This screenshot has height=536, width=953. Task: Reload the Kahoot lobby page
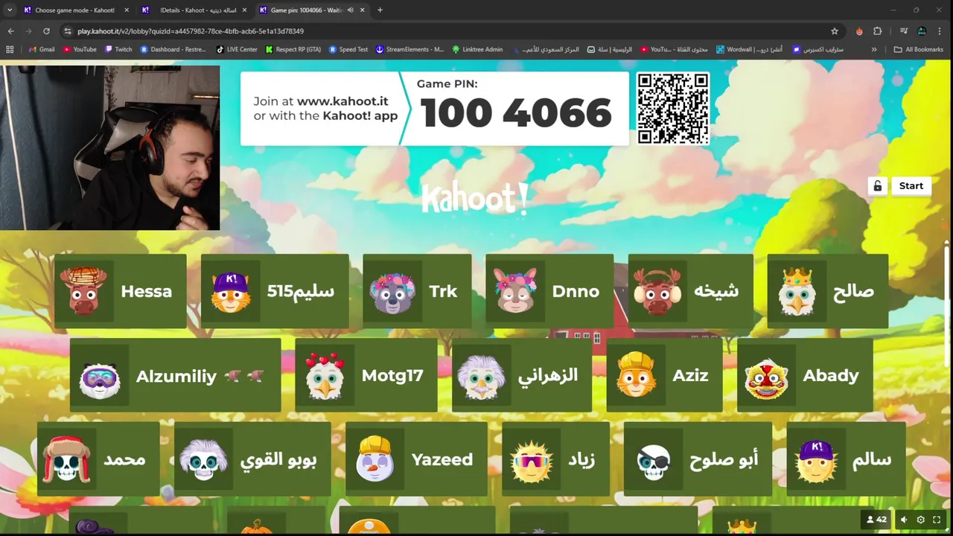46,31
